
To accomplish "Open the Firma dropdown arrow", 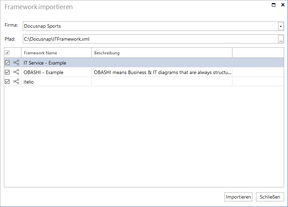I will click(281, 26).
